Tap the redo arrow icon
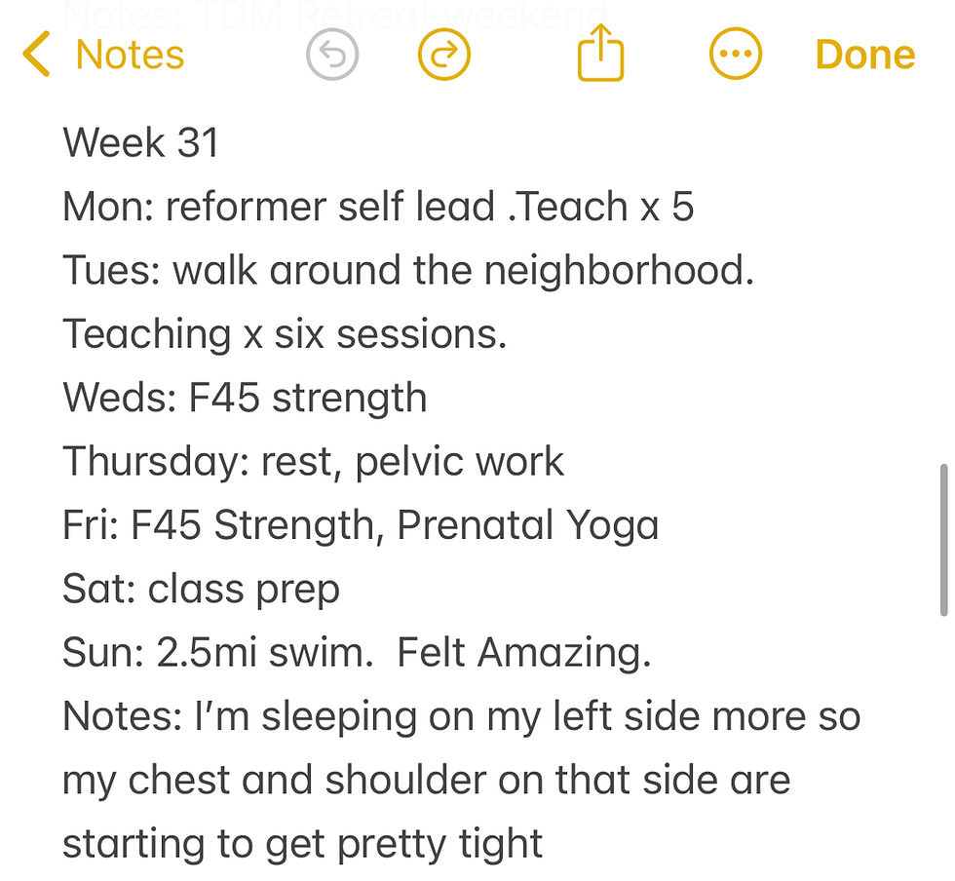 444,56
